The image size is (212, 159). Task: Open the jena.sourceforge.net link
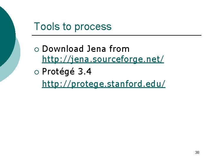coord(103,60)
